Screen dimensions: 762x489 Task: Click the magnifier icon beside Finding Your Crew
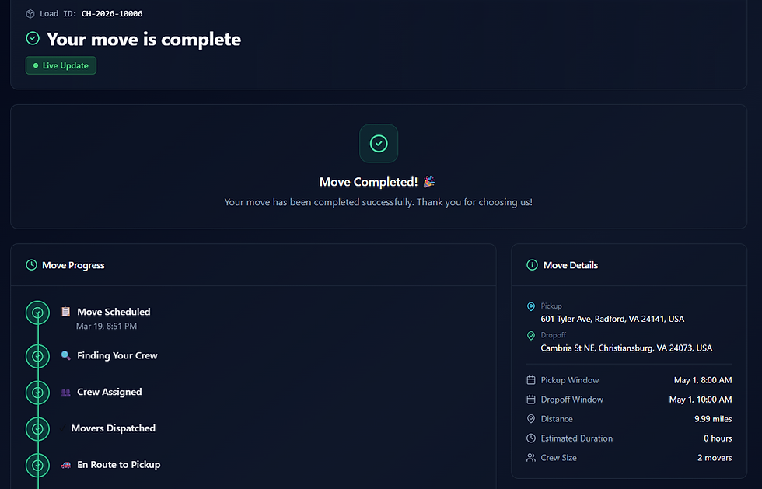click(65, 355)
